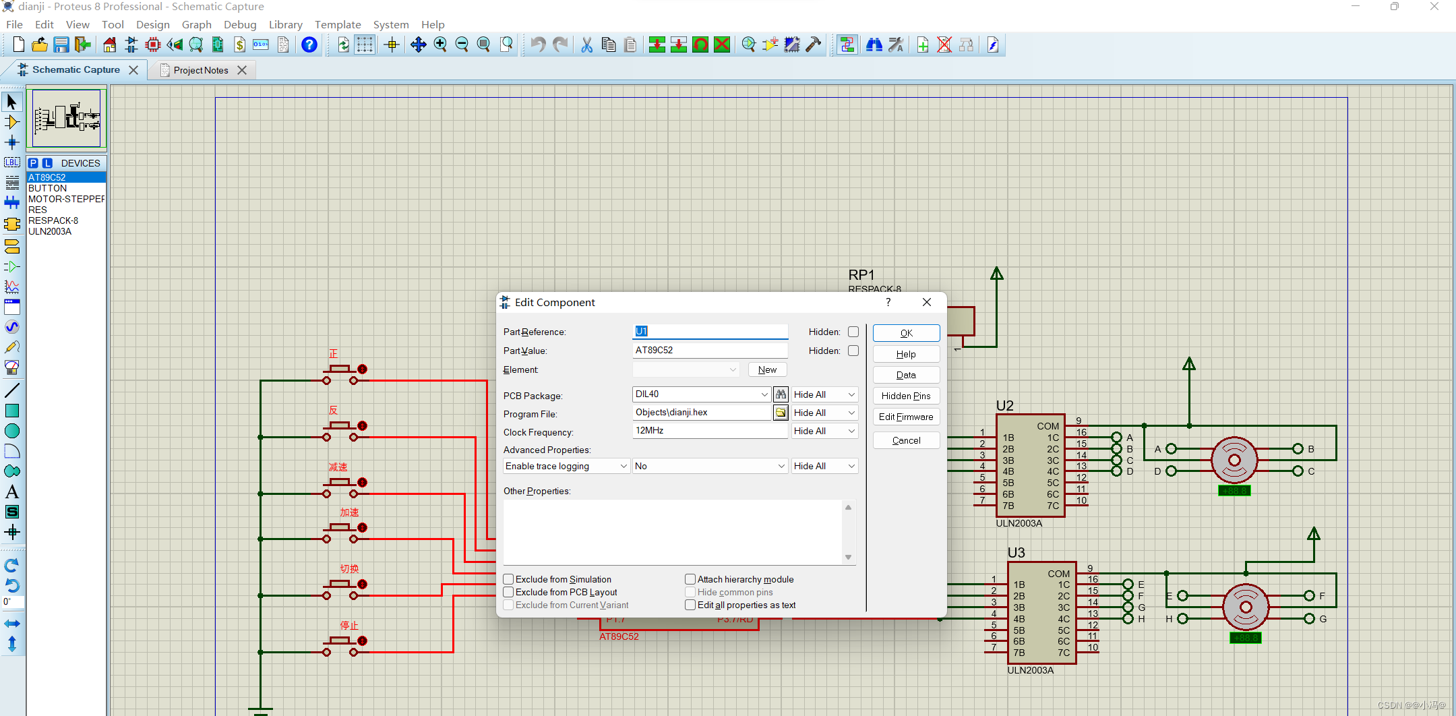Click the schematic overview thumbnail

tap(67, 119)
